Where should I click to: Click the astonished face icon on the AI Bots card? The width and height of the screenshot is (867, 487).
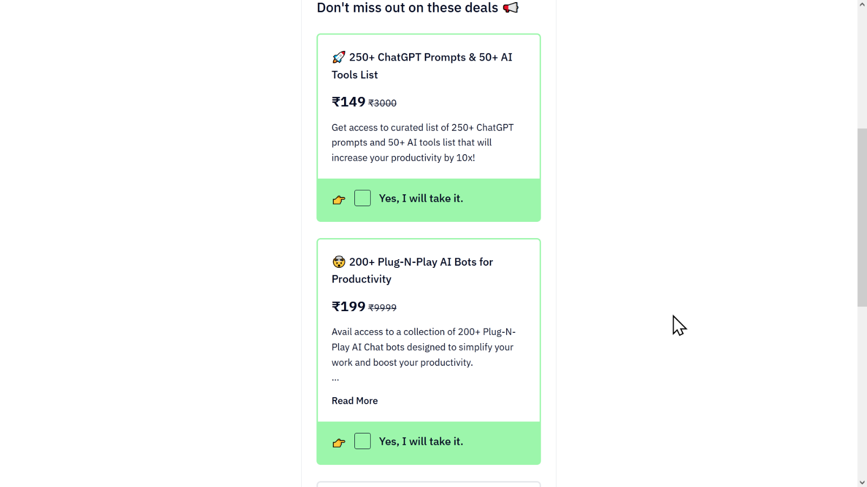pyautogui.click(x=339, y=262)
